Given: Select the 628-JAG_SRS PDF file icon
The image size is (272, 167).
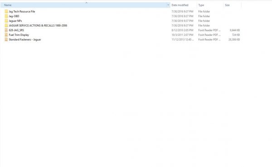Looking at the screenshot, I should point(6,30).
